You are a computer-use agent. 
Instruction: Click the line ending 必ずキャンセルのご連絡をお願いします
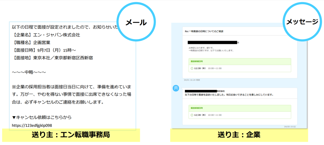tap(58, 102)
